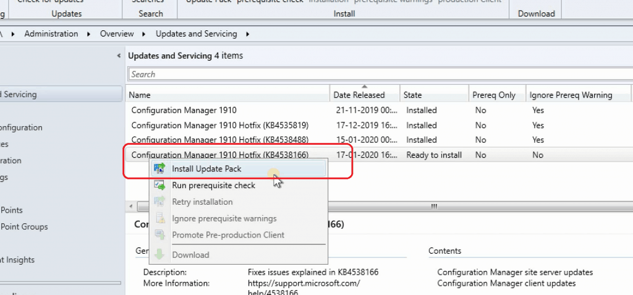Image resolution: width=633 pixels, height=295 pixels.
Task: Select Run prerequisite check menu entry
Action: tap(213, 185)
